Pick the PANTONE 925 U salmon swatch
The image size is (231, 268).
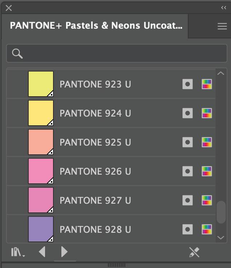(41, 142)
